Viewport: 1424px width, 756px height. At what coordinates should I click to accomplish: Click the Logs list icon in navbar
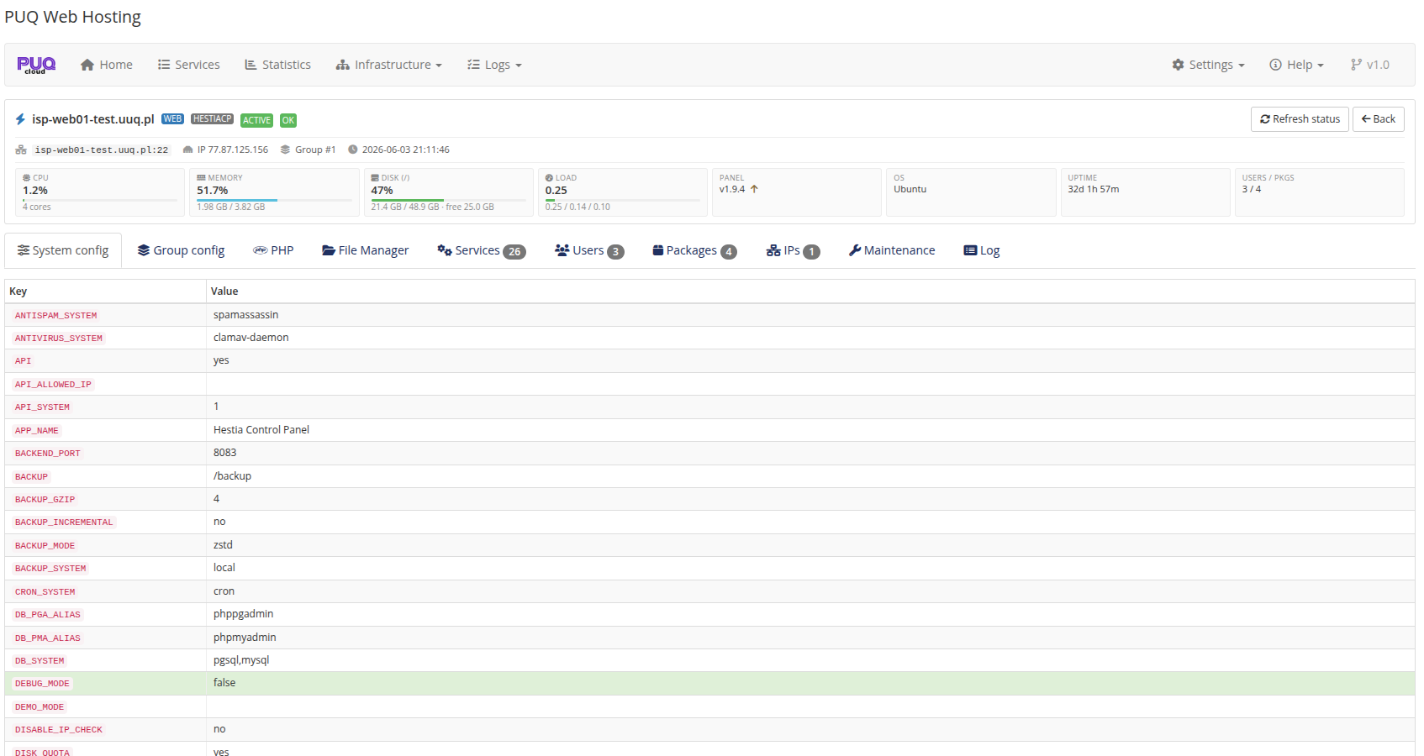(473, 65)
